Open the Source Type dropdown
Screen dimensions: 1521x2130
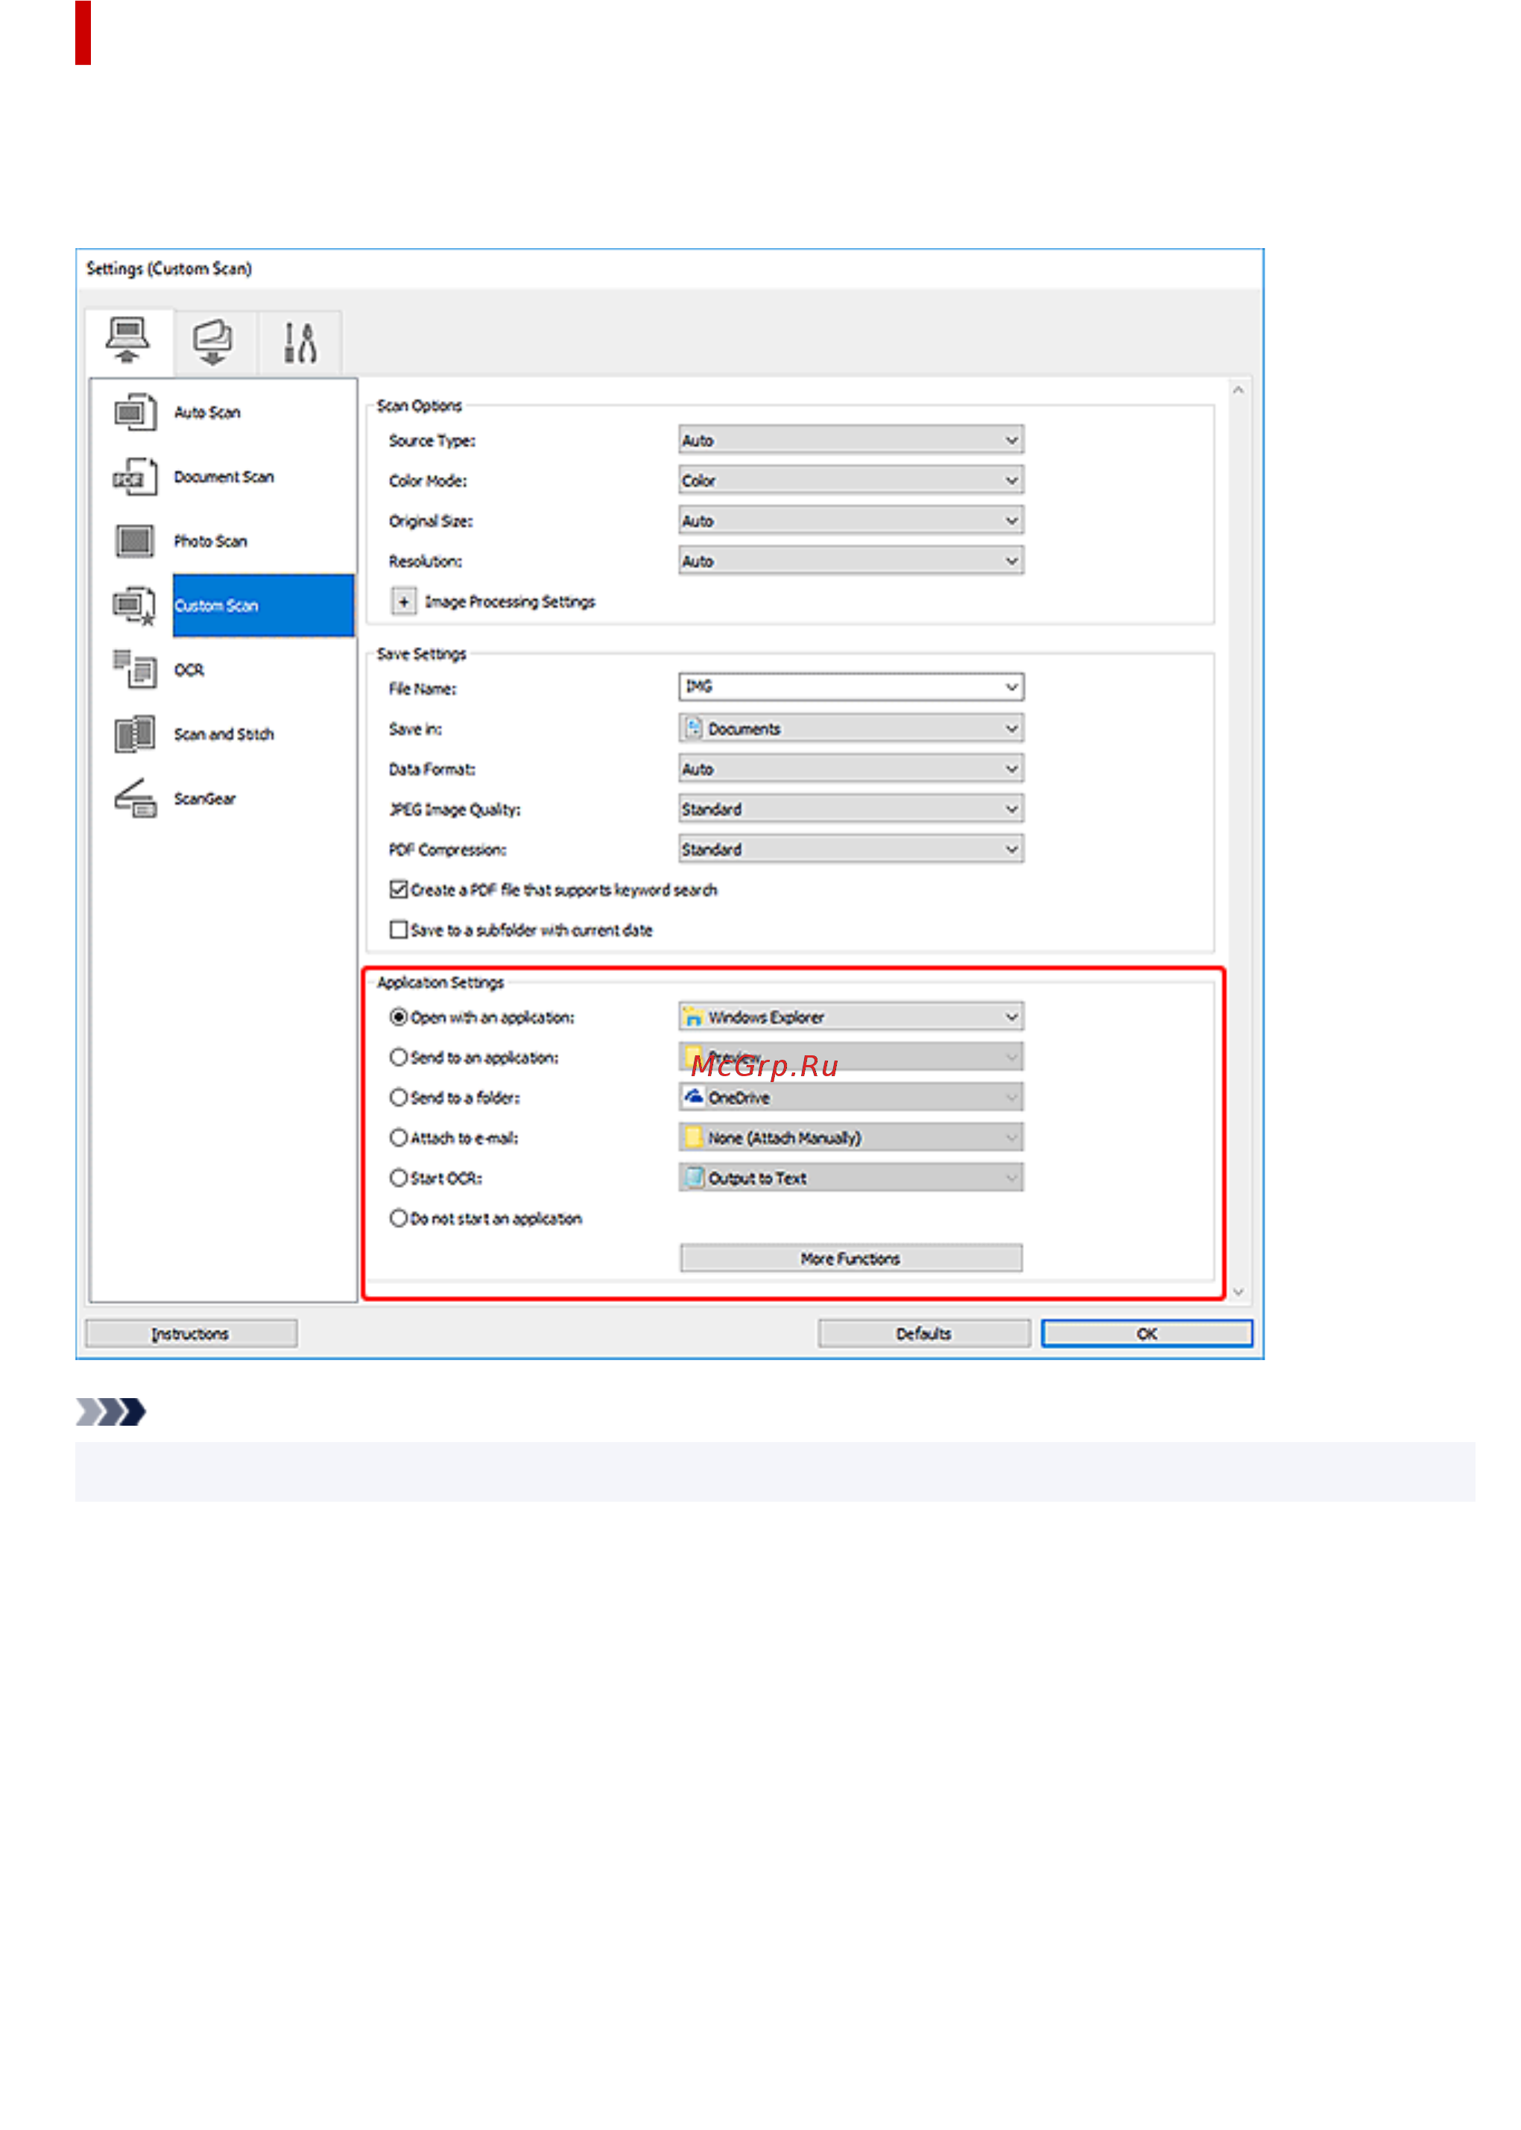pos(850,440)
